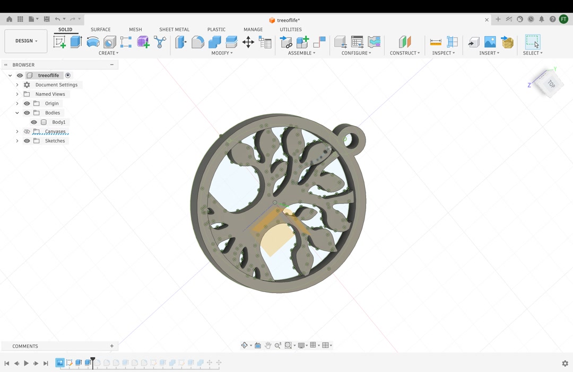The height and width of the screenshot is (372, 573).
Task: Click the Pan hand tool
Action: [x=268, y=345]
